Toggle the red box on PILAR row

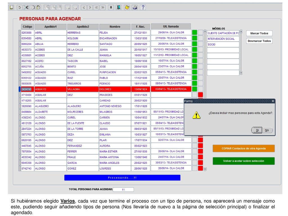coord(200,140)
